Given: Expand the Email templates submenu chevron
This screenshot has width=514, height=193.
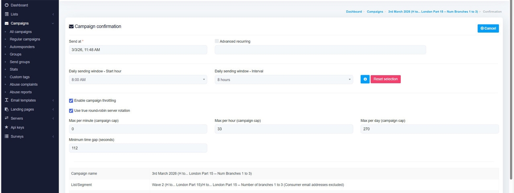Looking at the screenshot, I should point(53,100).
